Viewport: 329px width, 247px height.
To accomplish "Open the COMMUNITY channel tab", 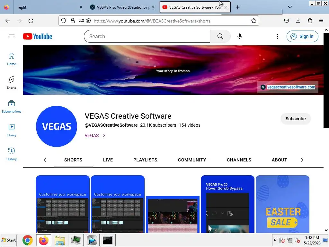I will tap(192, 160).
